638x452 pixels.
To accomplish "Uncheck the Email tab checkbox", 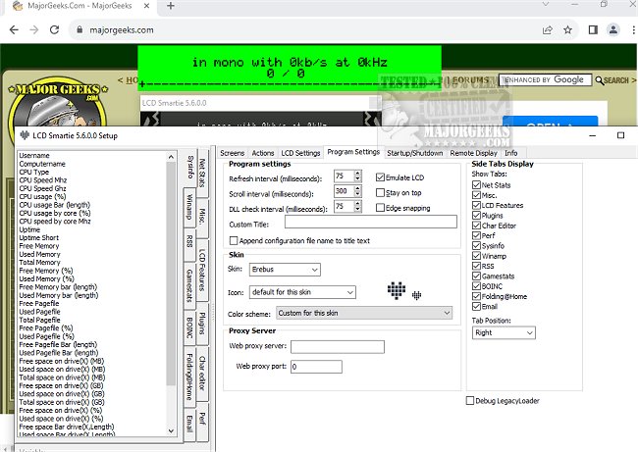I will [476, 306].
